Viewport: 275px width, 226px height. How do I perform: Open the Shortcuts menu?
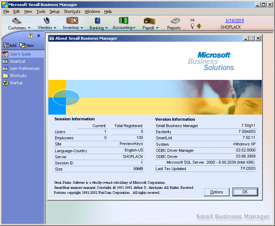point(72,11)
